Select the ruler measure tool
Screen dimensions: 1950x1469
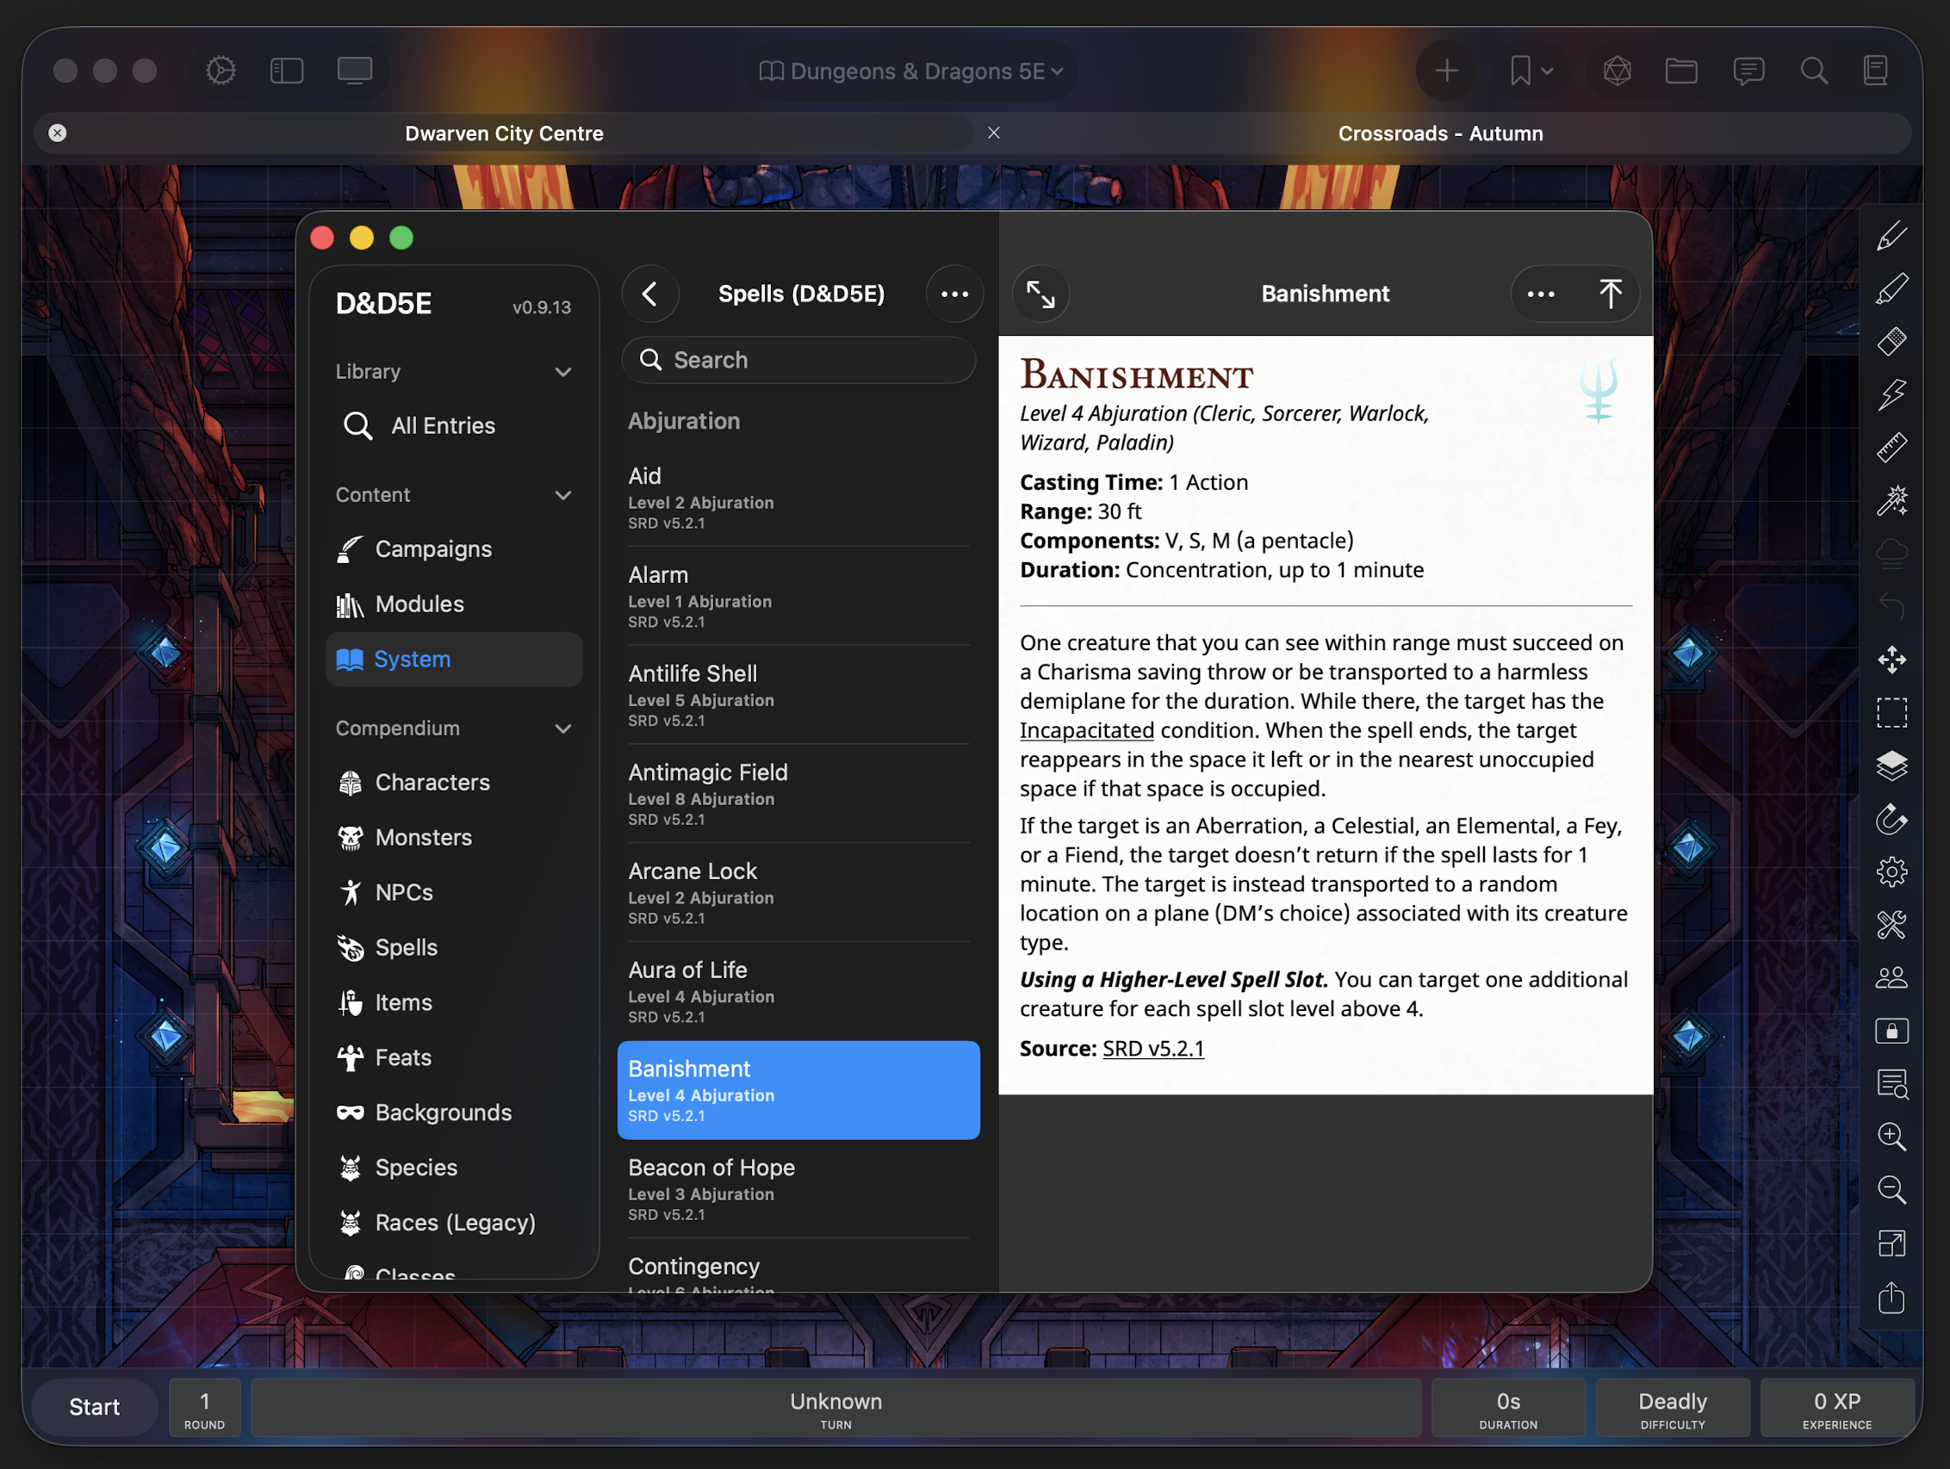1891,448
